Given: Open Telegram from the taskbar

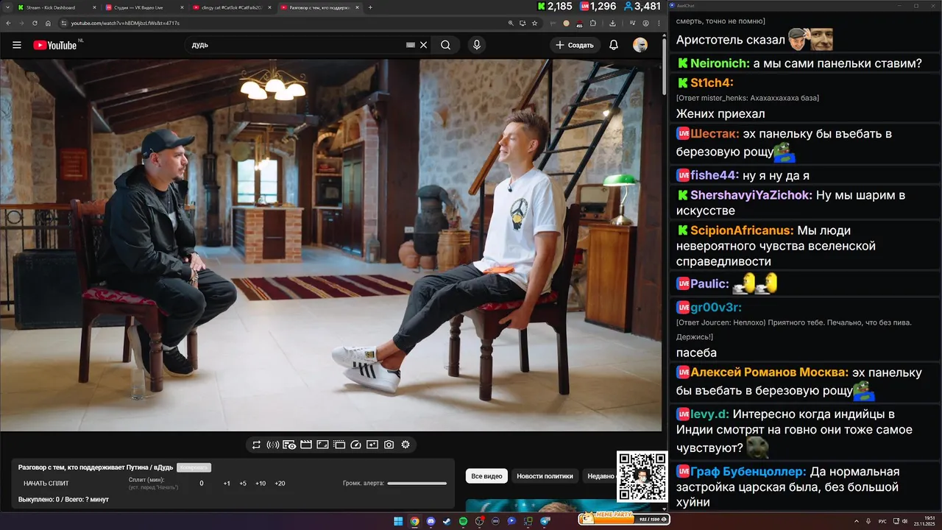Looking at the screenshot, I should tap(545, 521).
